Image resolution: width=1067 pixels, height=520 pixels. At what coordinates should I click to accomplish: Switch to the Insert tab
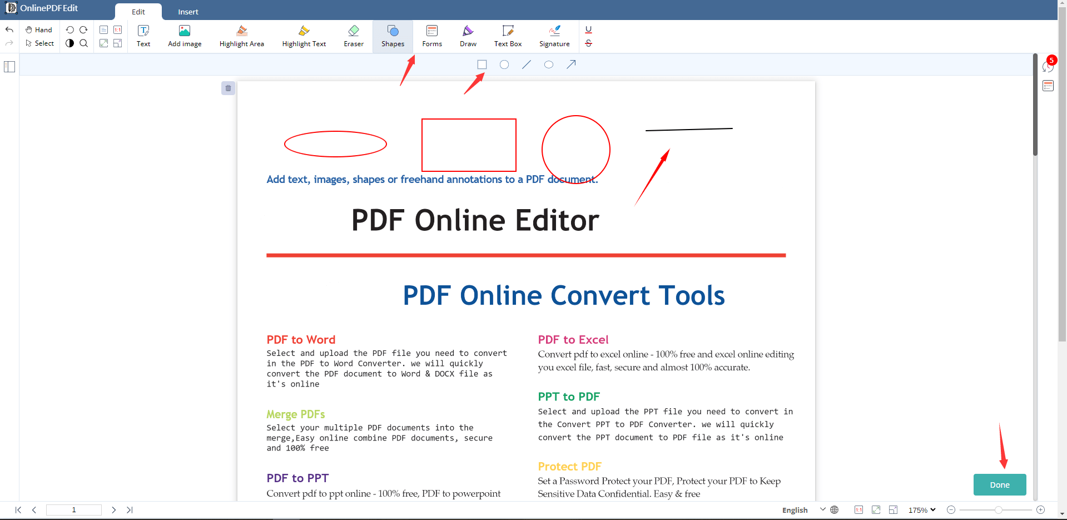[188, 11]
